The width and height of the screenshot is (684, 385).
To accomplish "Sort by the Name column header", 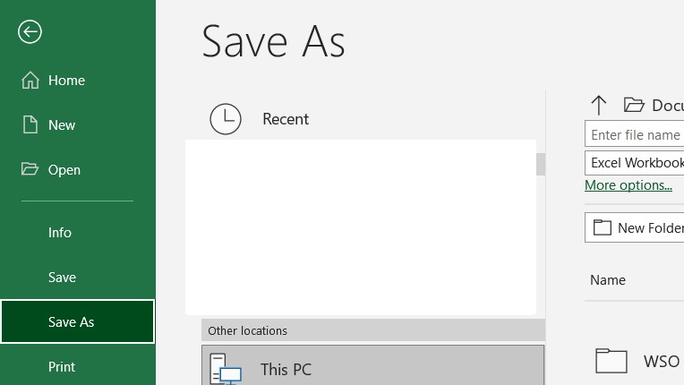I will (x=608, y=280).
